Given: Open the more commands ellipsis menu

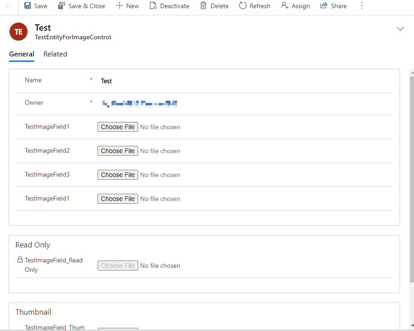Looking at the screenshot, I should (362, 6).
